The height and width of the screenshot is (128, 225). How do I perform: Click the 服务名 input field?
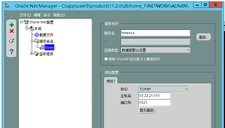click(155, 33)
